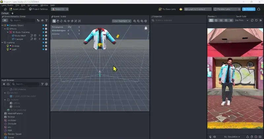Click the Snapchat ghost icon in Scene viewport
This screenshot has width=264, height=139.
pos(146,28)
